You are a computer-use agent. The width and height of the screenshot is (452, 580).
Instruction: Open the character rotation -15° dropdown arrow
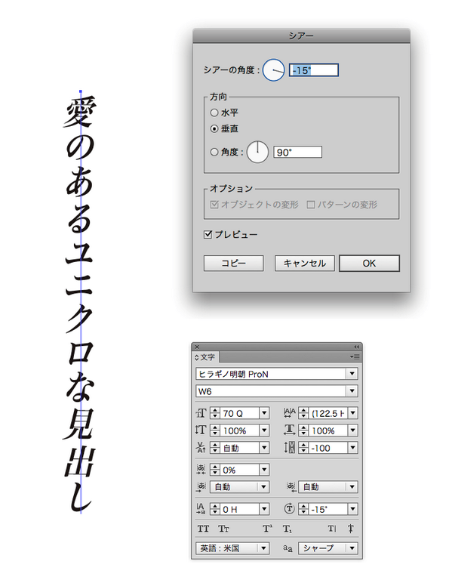(352, 509)
